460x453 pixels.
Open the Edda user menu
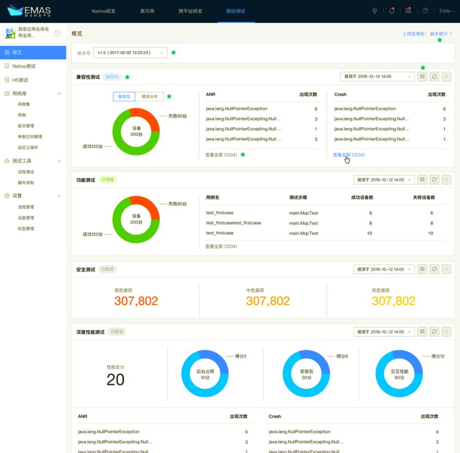pos(447,11)
